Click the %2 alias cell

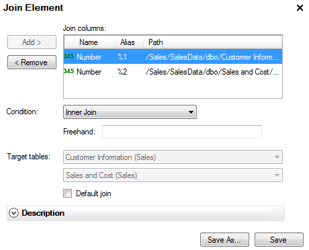[122, 72]
